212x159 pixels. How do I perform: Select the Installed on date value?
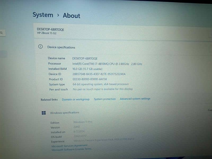coord(79,131)
